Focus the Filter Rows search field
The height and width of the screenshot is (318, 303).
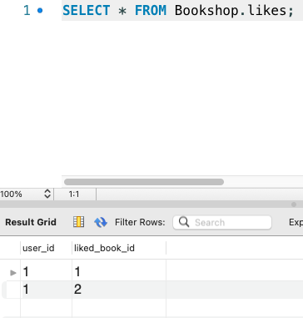pyautogui.click(x=222, y=222)
